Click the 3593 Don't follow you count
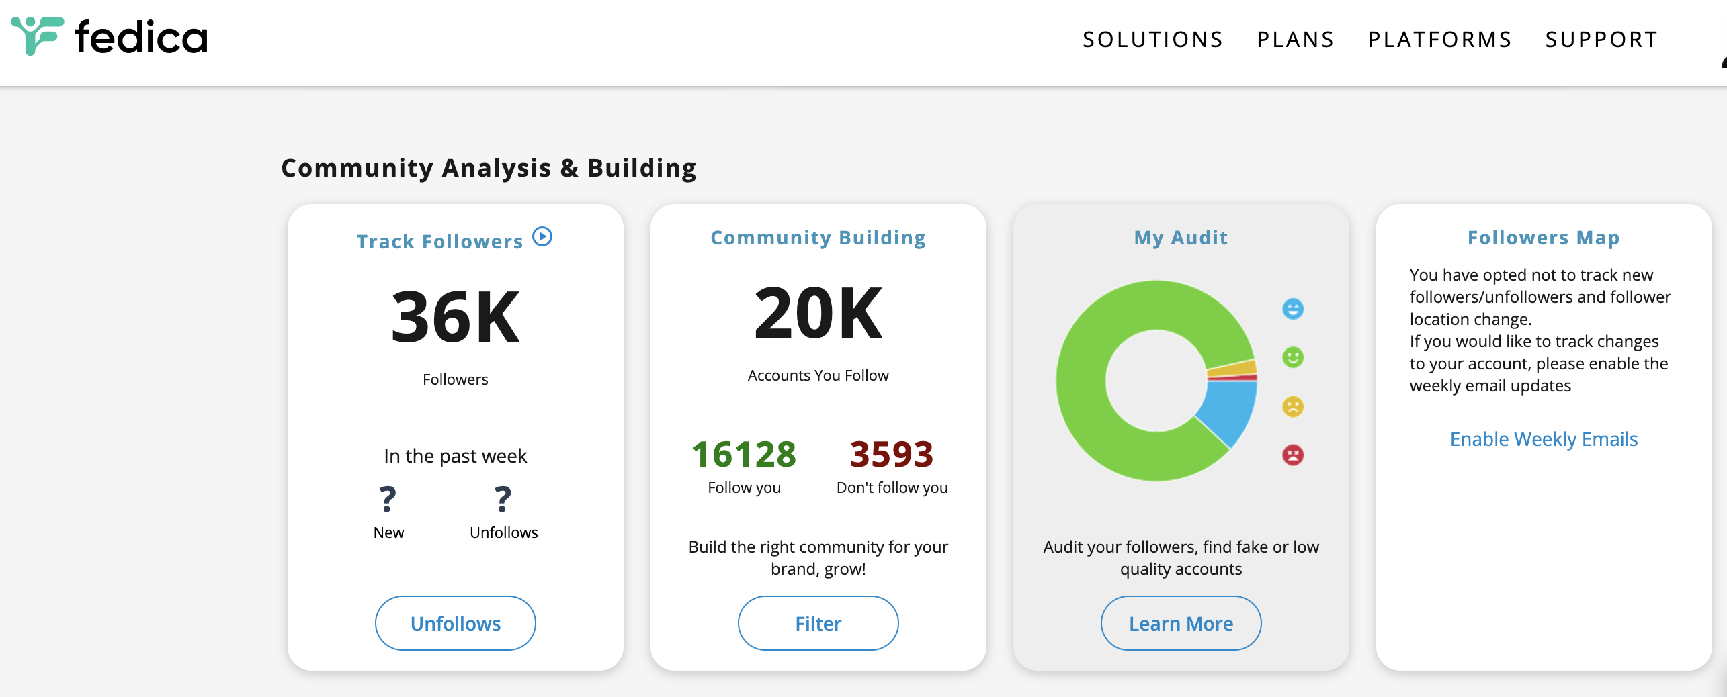Viewport: 1727px width, 697px height. 890,454
